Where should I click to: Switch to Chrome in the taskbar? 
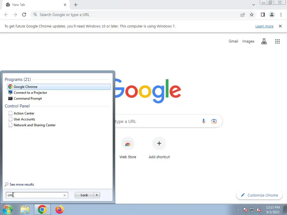tap(42, 209)
